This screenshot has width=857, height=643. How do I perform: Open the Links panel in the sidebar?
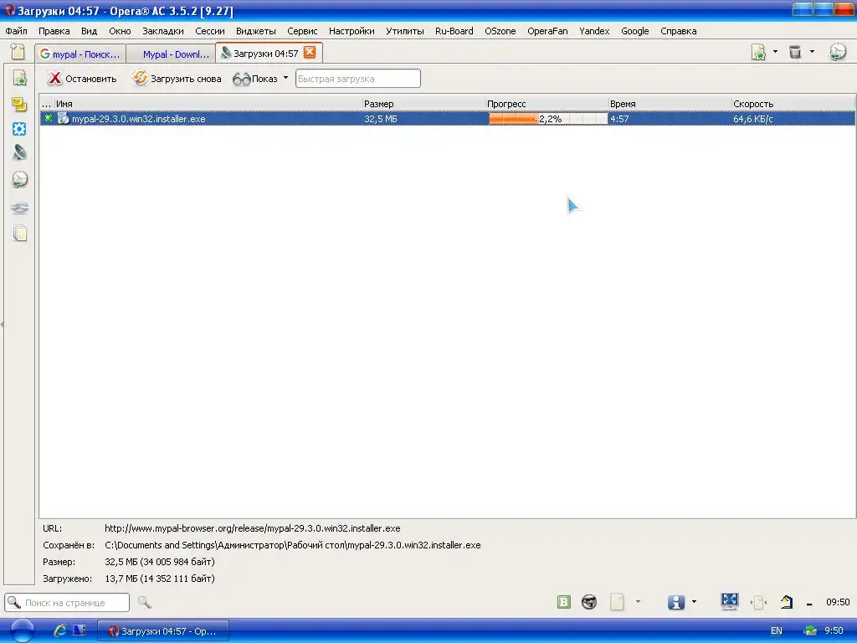coord(20,208)
